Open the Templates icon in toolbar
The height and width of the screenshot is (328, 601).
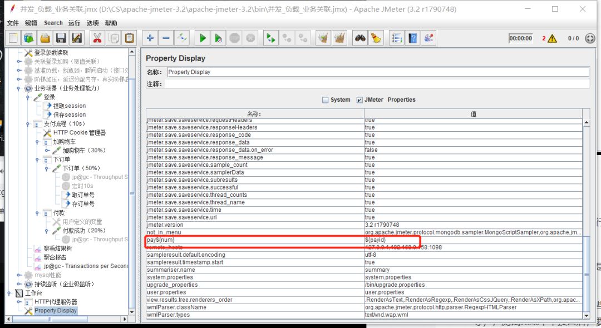(x=29, y=38)
